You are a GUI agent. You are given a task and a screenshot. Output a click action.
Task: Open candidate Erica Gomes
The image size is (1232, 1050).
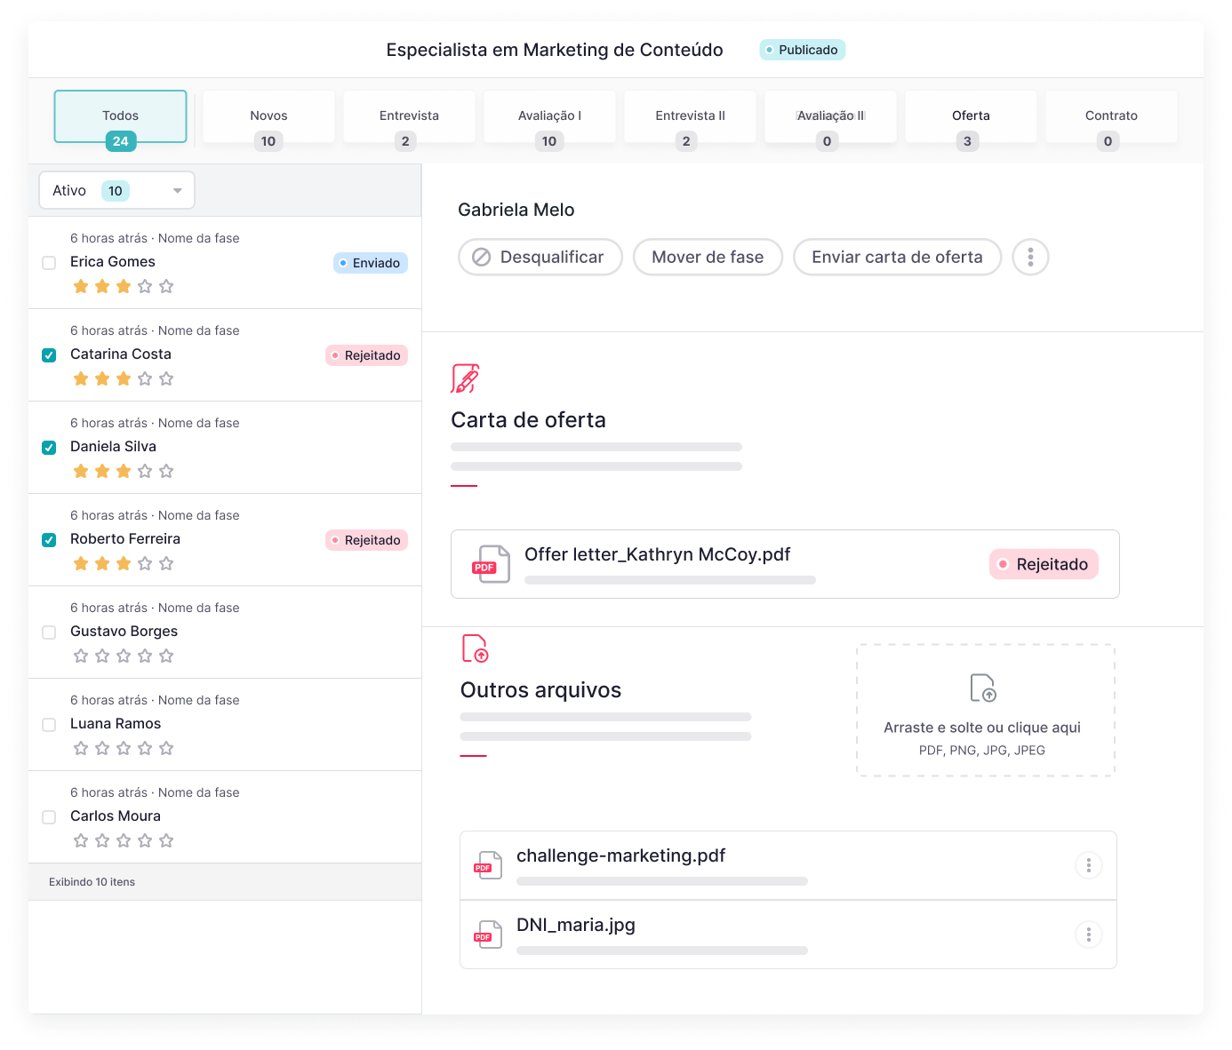click(x=113, y=261)
